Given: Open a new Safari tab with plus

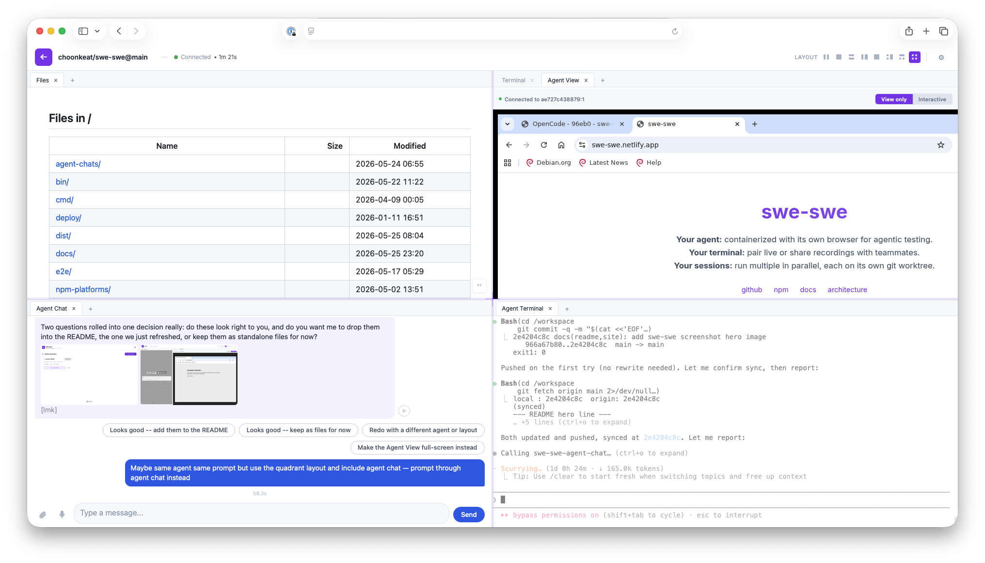Looking at the screenshot, I should click(926, 31).
